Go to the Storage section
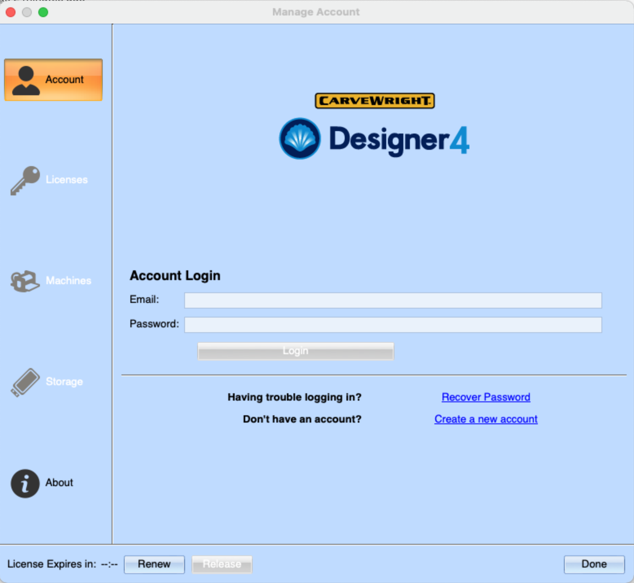The width and height of the screenshot is (634, 583). pyautogui.click(x=64, y=381)
